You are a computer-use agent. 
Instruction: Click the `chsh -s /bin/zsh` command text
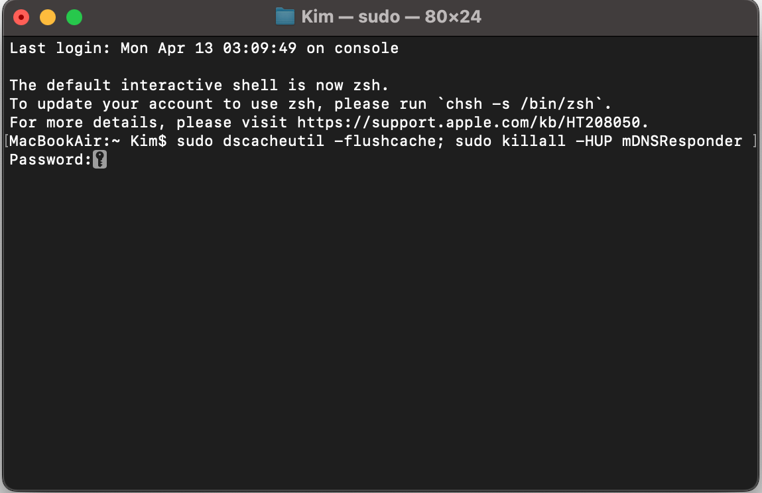click(x=527, y=104)
